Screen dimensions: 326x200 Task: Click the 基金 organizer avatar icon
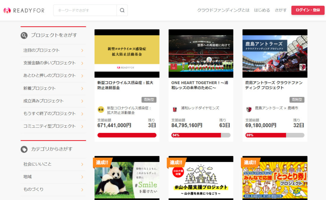pos(101,109)
